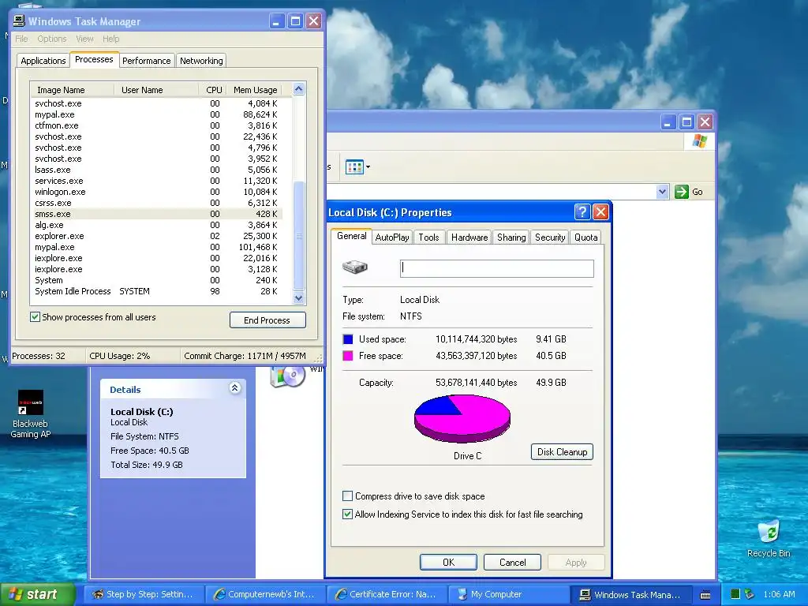The height and width of the screenshot is (606, 808).
Task: Switch to the Applications tab
Action: tap(43, 61)
